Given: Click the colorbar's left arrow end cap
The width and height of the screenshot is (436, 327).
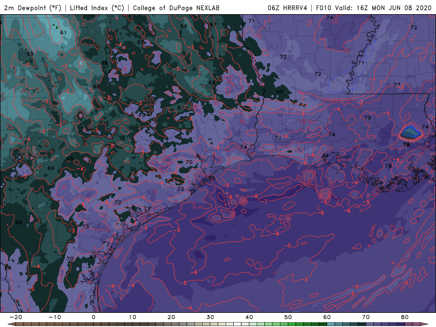Looking at the screenshot, I should click(x=11, y=324).
